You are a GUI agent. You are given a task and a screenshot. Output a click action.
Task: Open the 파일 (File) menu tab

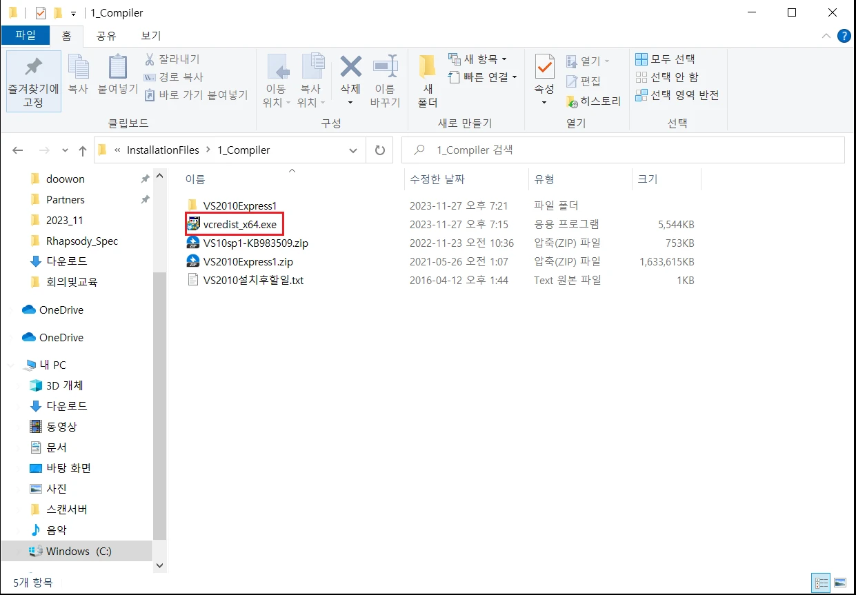pos(26,36)
